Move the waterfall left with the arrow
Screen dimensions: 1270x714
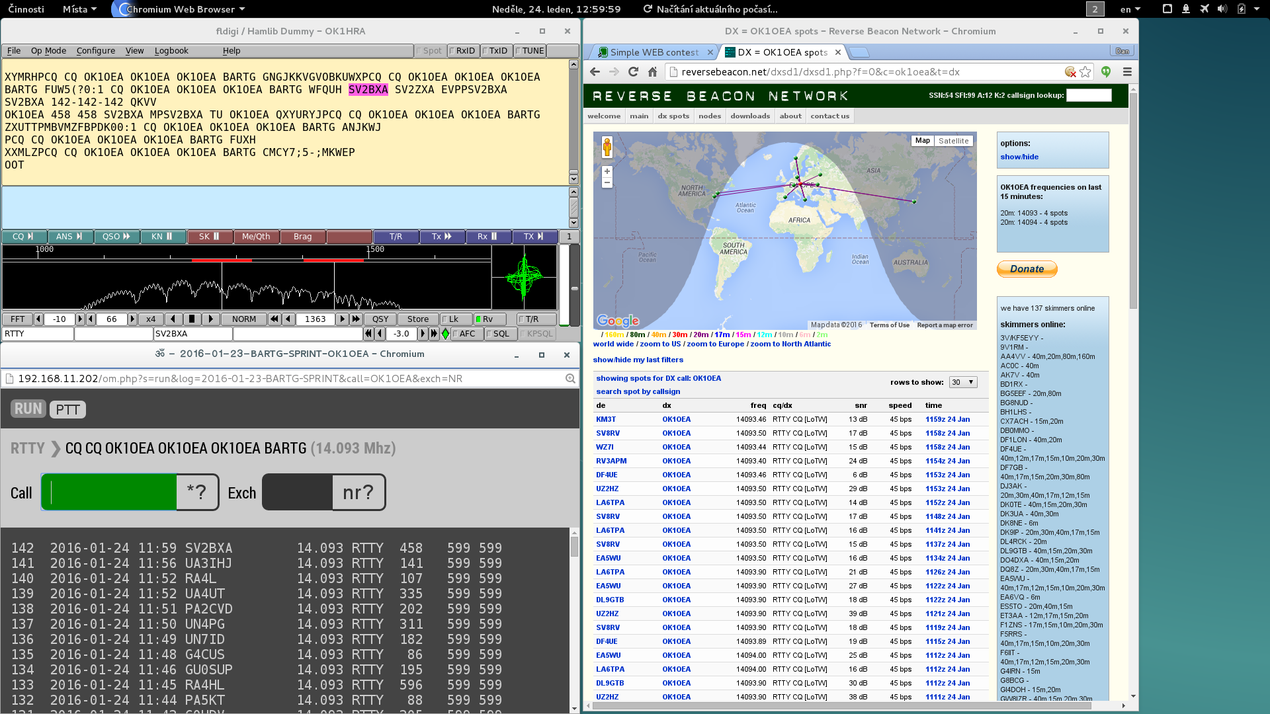point(173,319)
